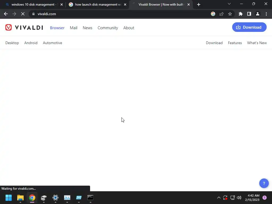Click the share page icon
The image size is (272, 204).
pyautogui.click(x=222, y=14)
